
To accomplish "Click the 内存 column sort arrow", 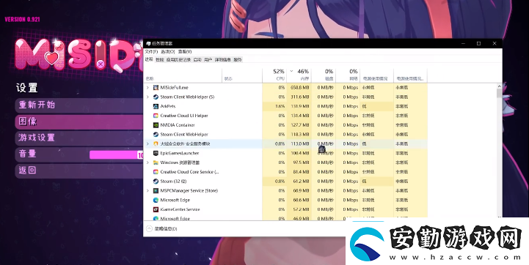I will (x=291, y=72).
